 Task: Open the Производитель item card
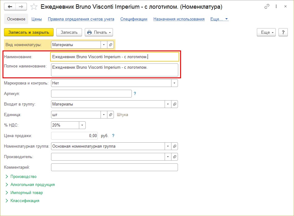[x=175, y=157]
